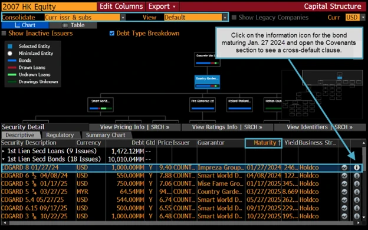Click guarantor Wise Fame Gro.. cell

pos(220,184)
